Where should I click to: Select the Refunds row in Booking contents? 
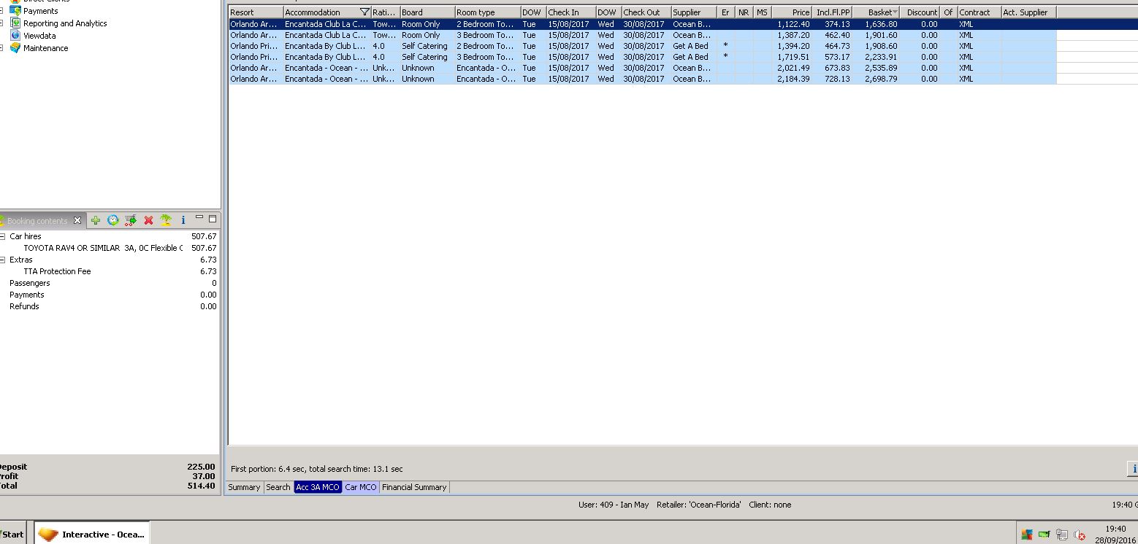[x=110, y=306]
